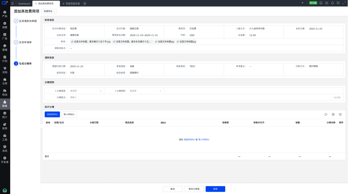Collapse the sidebar menu with hamburger icon
Viewport: 348px width, 194px height.
[12, 3]
